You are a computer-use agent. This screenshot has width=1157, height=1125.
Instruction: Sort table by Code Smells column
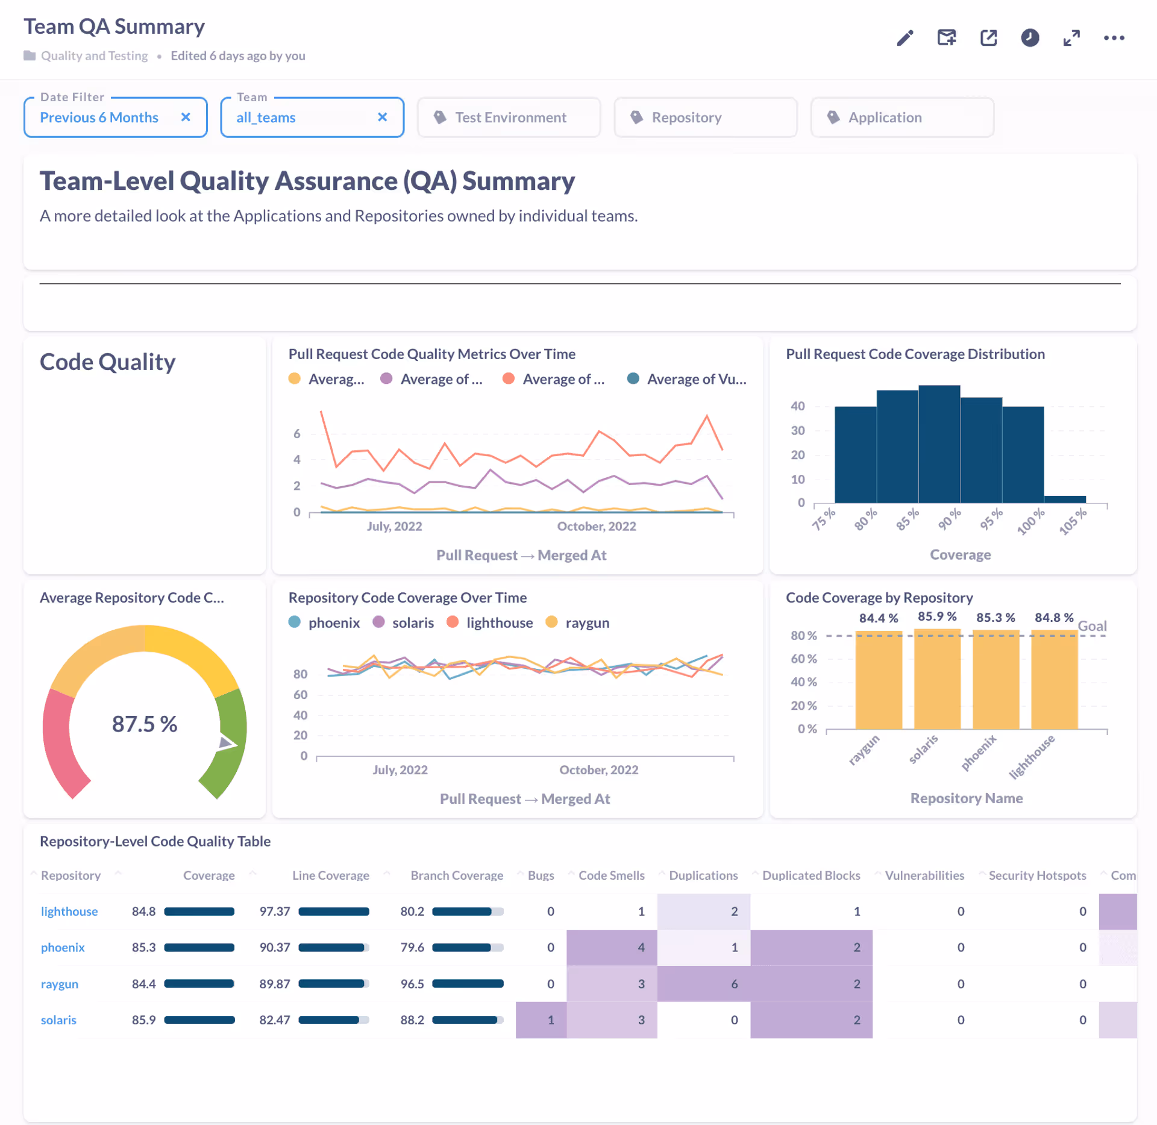pyautogui.click(x=611, y=875)
